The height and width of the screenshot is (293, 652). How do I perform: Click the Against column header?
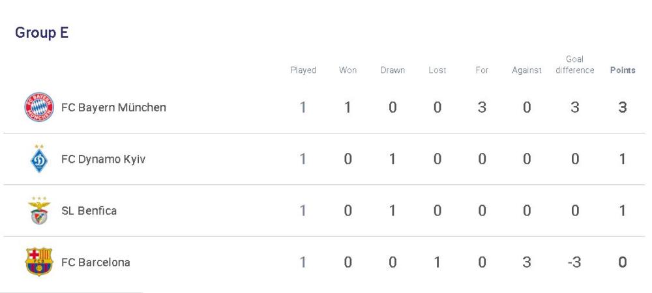(x=527, y=70)
